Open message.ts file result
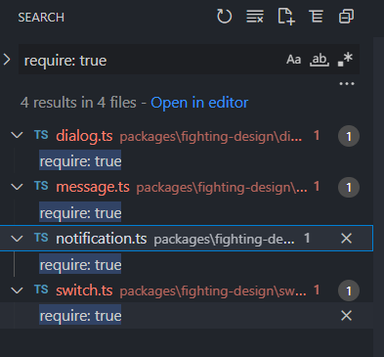The height and width of the screenshot is (357, 384). 93,187
